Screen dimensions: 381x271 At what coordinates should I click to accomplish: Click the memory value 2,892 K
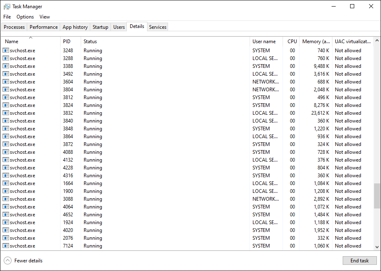tap(321, 199)
